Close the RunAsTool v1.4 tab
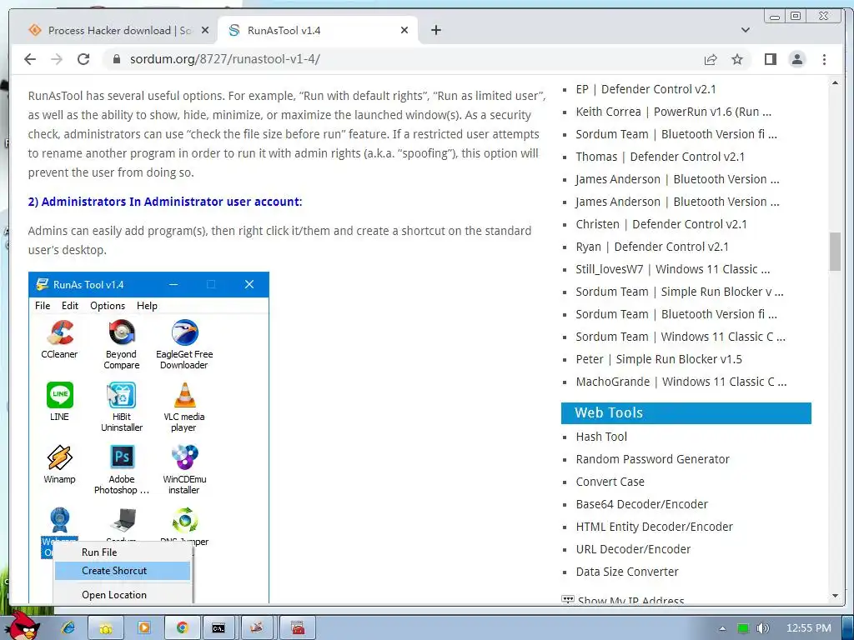The width and height of the screenshot is (854, 640). click(404, 31)
